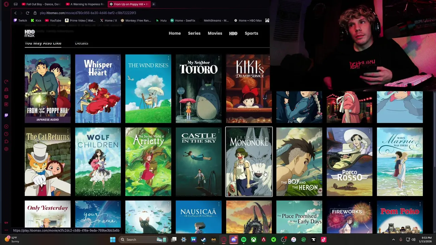The image size is (436, 245).
Task: Open the YouTube bookmark
Action: coord(53,20)
